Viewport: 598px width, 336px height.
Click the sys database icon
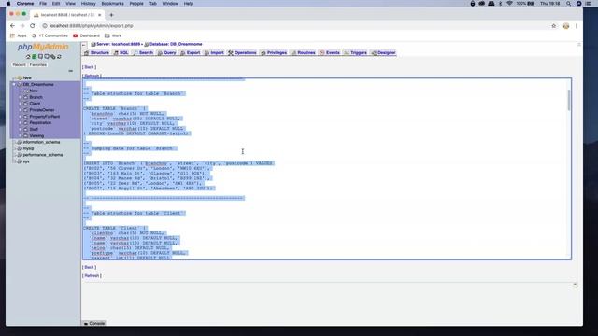point(20,161)
